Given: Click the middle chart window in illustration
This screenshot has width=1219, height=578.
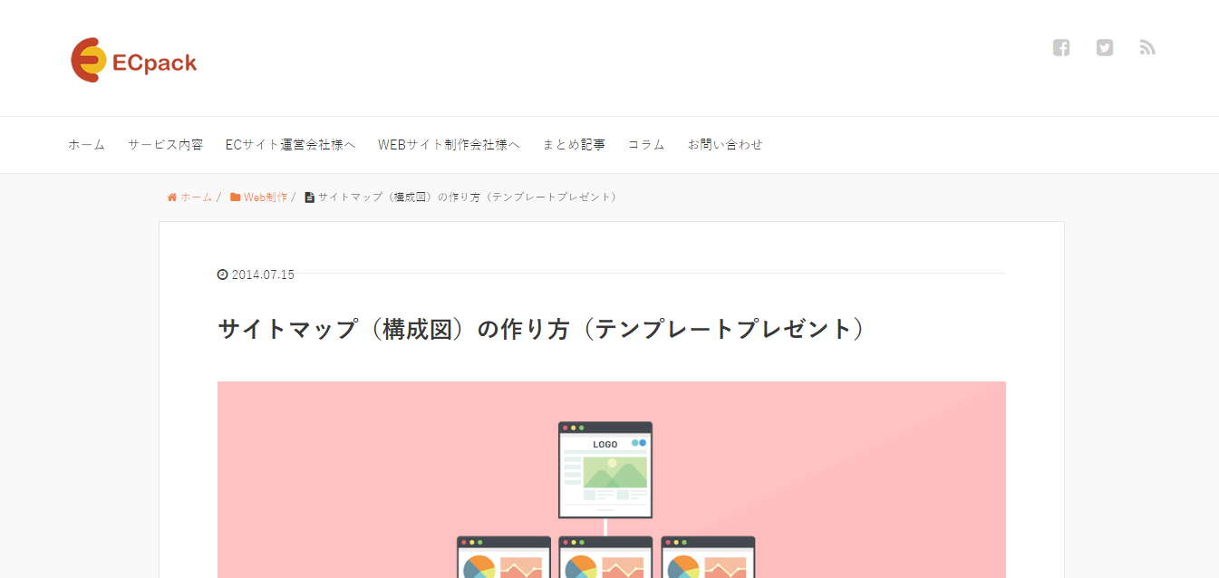Looking at the screenshot, I should point(605,557).
